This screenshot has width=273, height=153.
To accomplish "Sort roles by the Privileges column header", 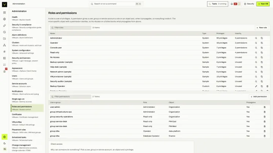I will tap(220, 33).
